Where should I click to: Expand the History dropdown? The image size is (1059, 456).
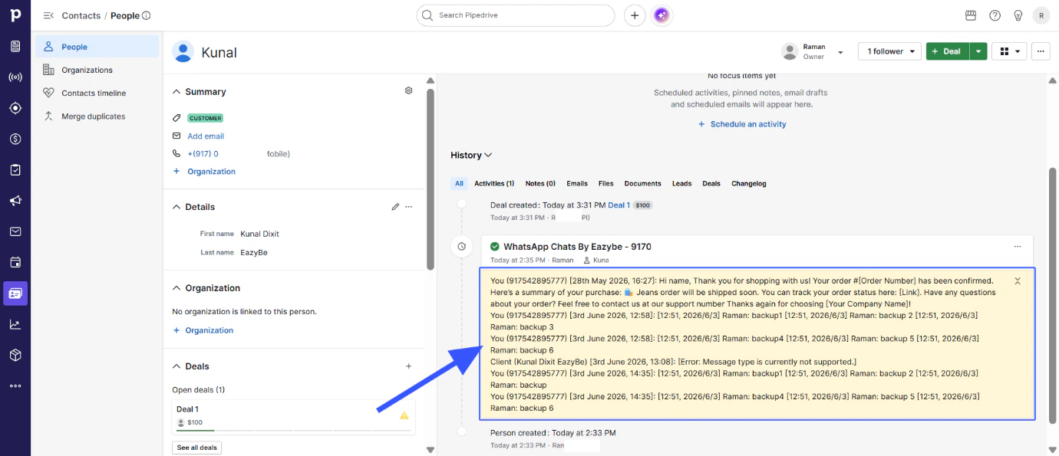pyautogui.click(x=471, y=155)
